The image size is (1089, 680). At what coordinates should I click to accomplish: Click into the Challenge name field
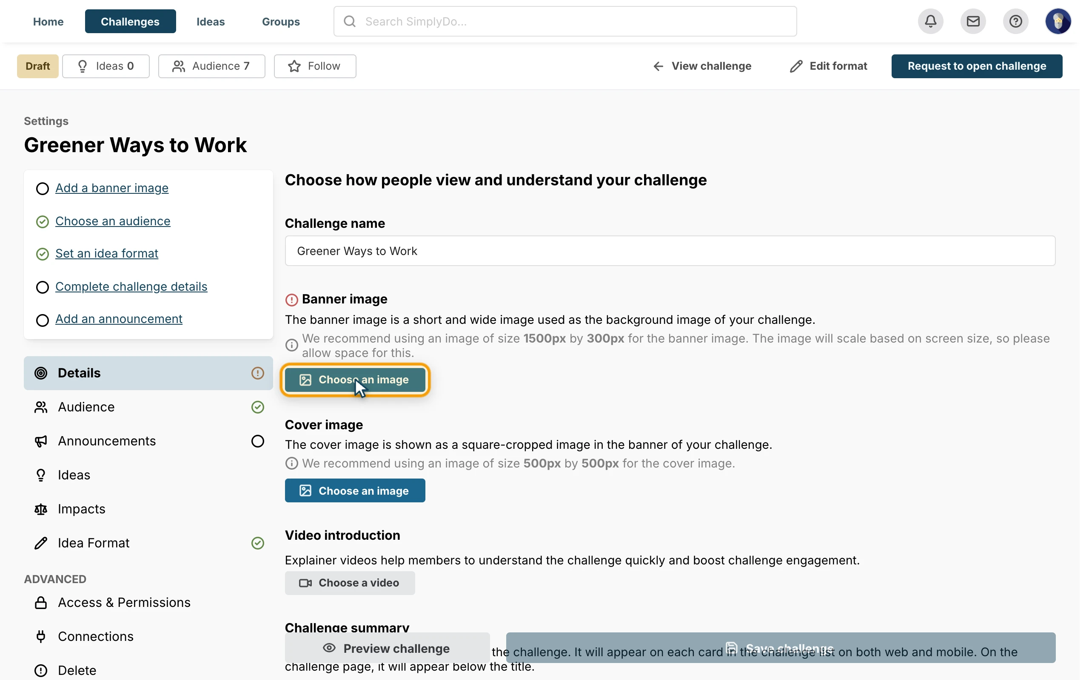[x=670, y=251]
